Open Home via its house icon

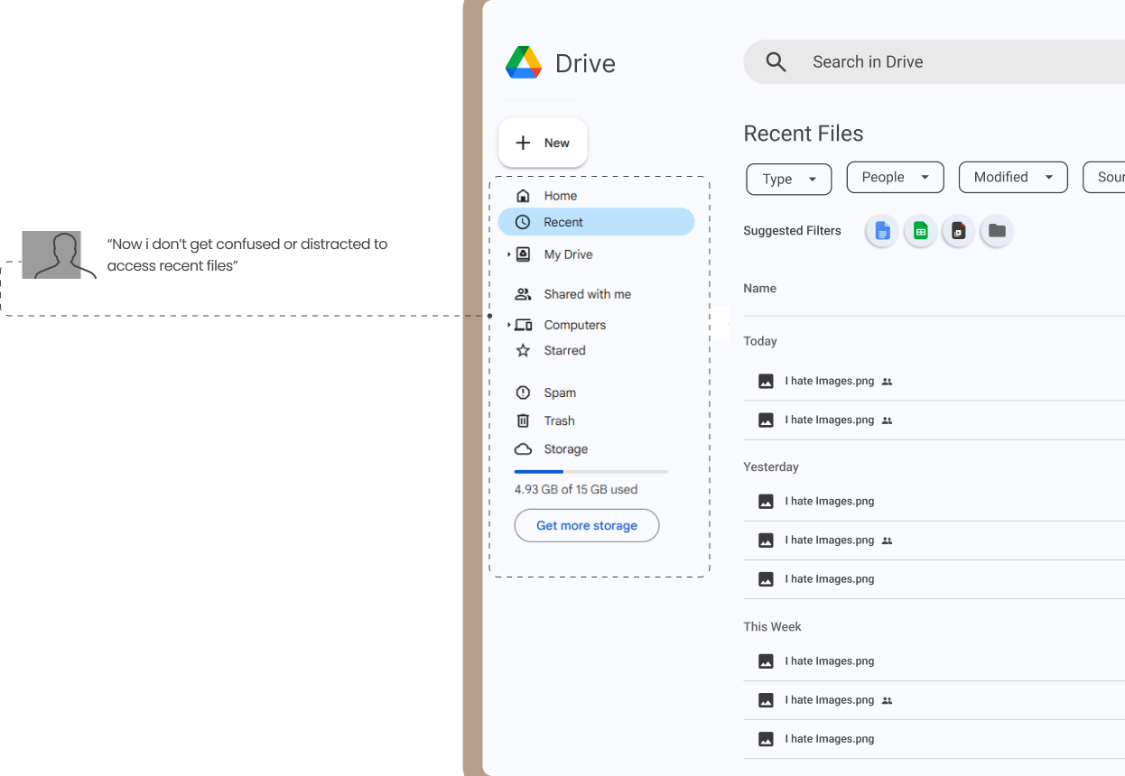pos(523,196)
